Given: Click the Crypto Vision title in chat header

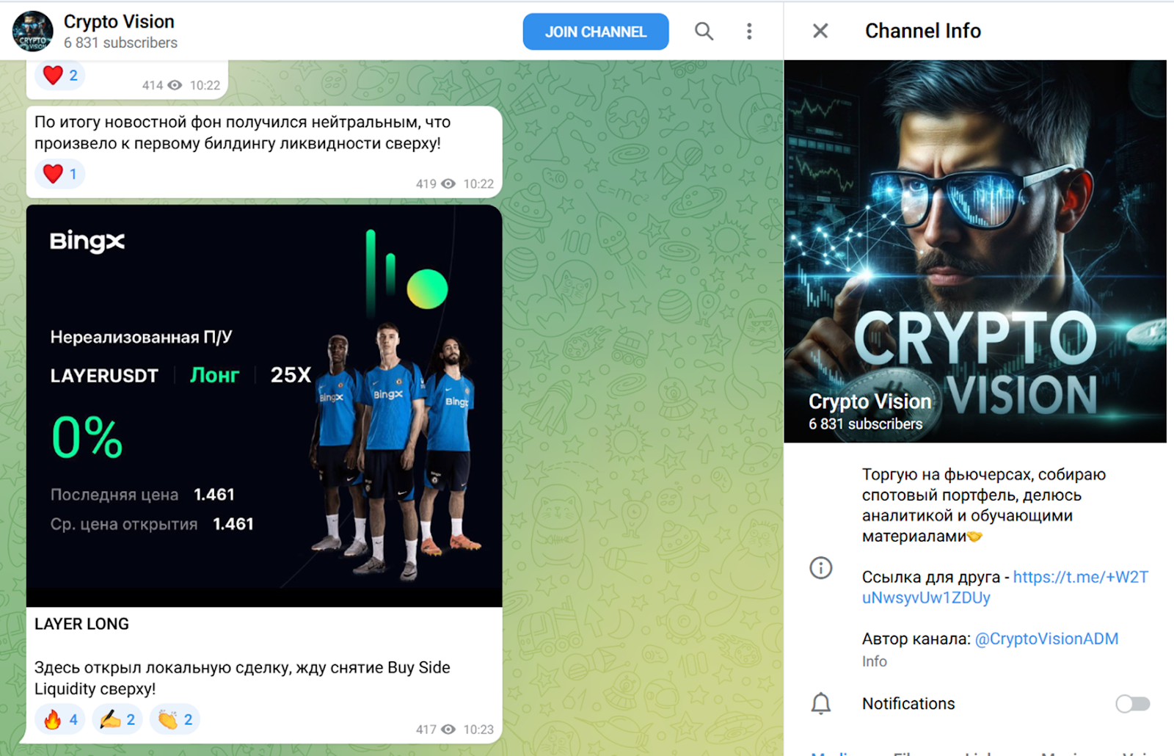Looking at the screenshot, I should pyautogui.click(x=119, y=21).
